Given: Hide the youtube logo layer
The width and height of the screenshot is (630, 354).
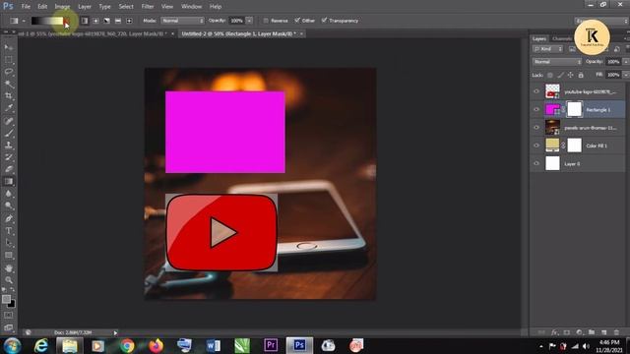Looking at the screenshot, I should (x=536, y=91).
